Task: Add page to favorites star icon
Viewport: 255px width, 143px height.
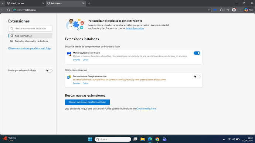Action: (x=209, y=10)
